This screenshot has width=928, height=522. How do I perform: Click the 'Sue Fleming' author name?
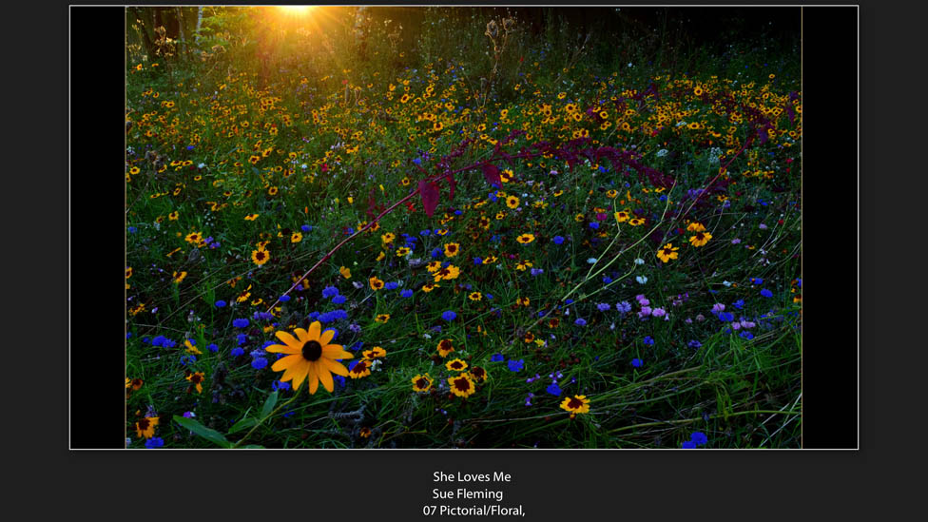click(x=468, y=493)
